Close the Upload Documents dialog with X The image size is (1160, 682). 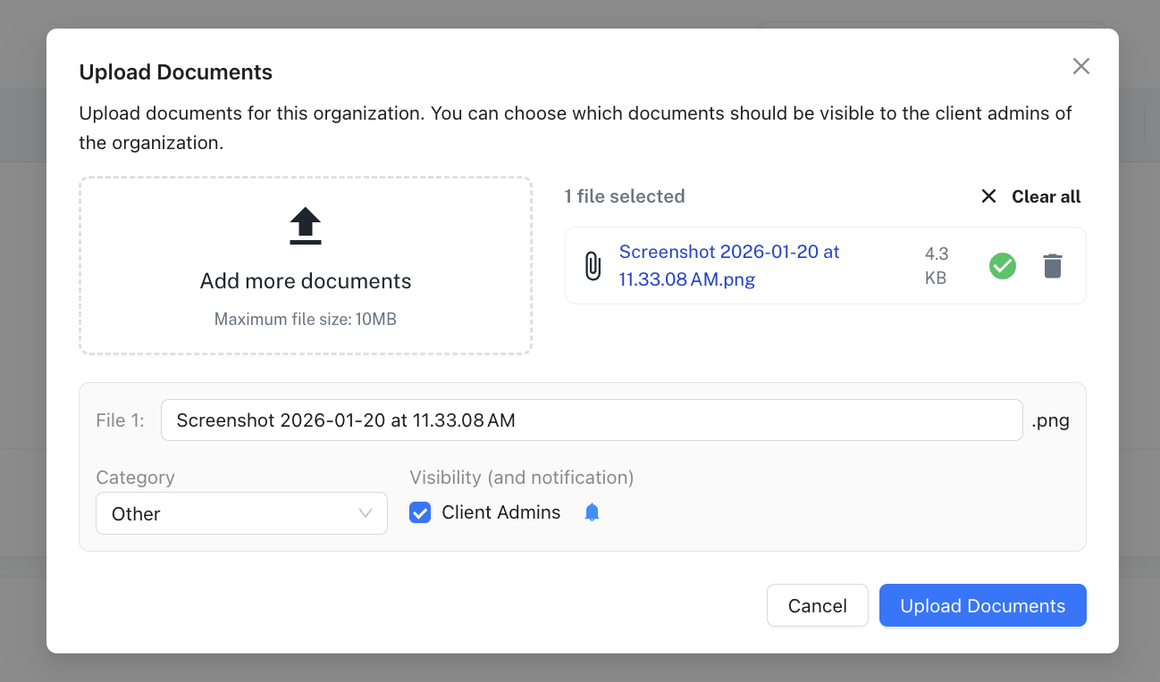(1081, 66)
